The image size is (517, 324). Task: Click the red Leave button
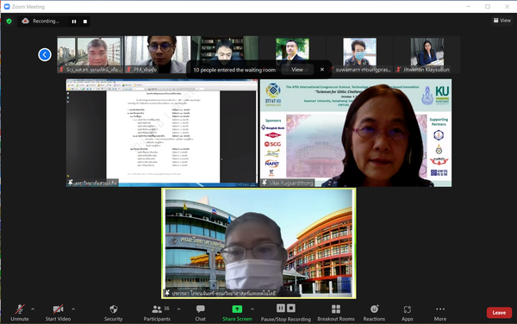coord(499,313)
